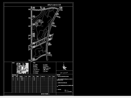The image size is (131, 98).
Task: Click the curved road at the bottom of the plan
Action: click(x=40, y=57)
